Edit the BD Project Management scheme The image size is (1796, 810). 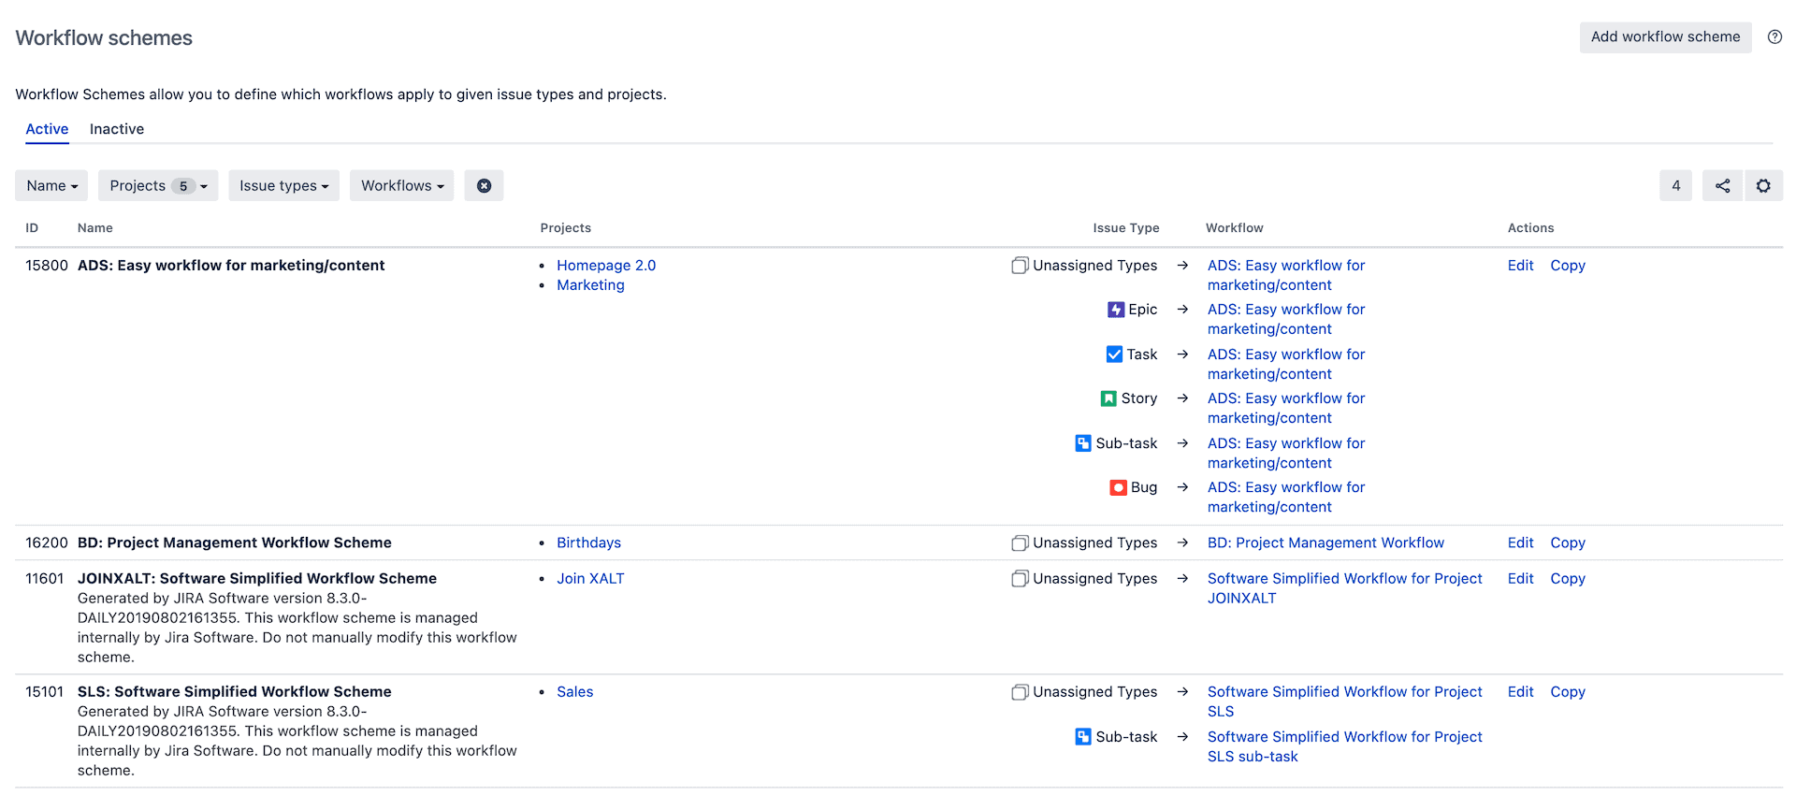tap(1520, 542)
